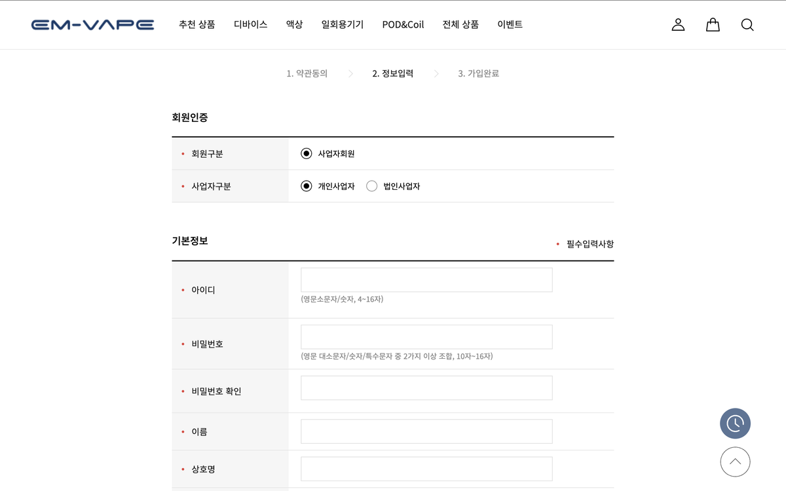Open the user account icon

[678, 25]
